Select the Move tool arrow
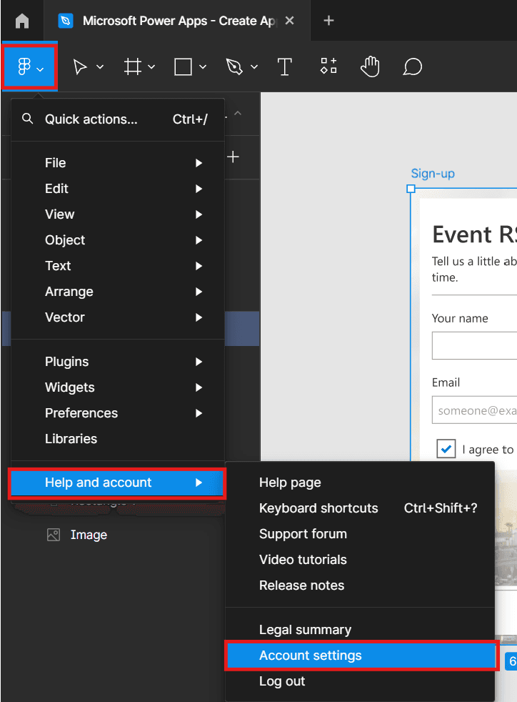This screenshot has height=702, width=517. coord(80,67)
